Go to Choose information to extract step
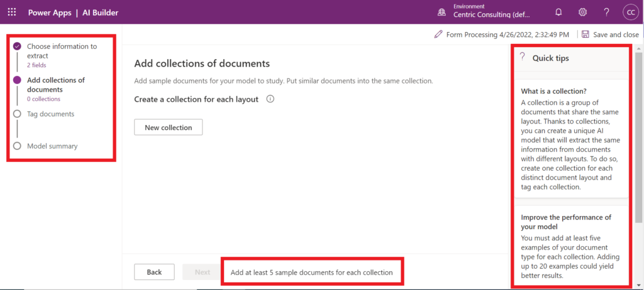This screenshot has width=644, height=290. point(62,50)
